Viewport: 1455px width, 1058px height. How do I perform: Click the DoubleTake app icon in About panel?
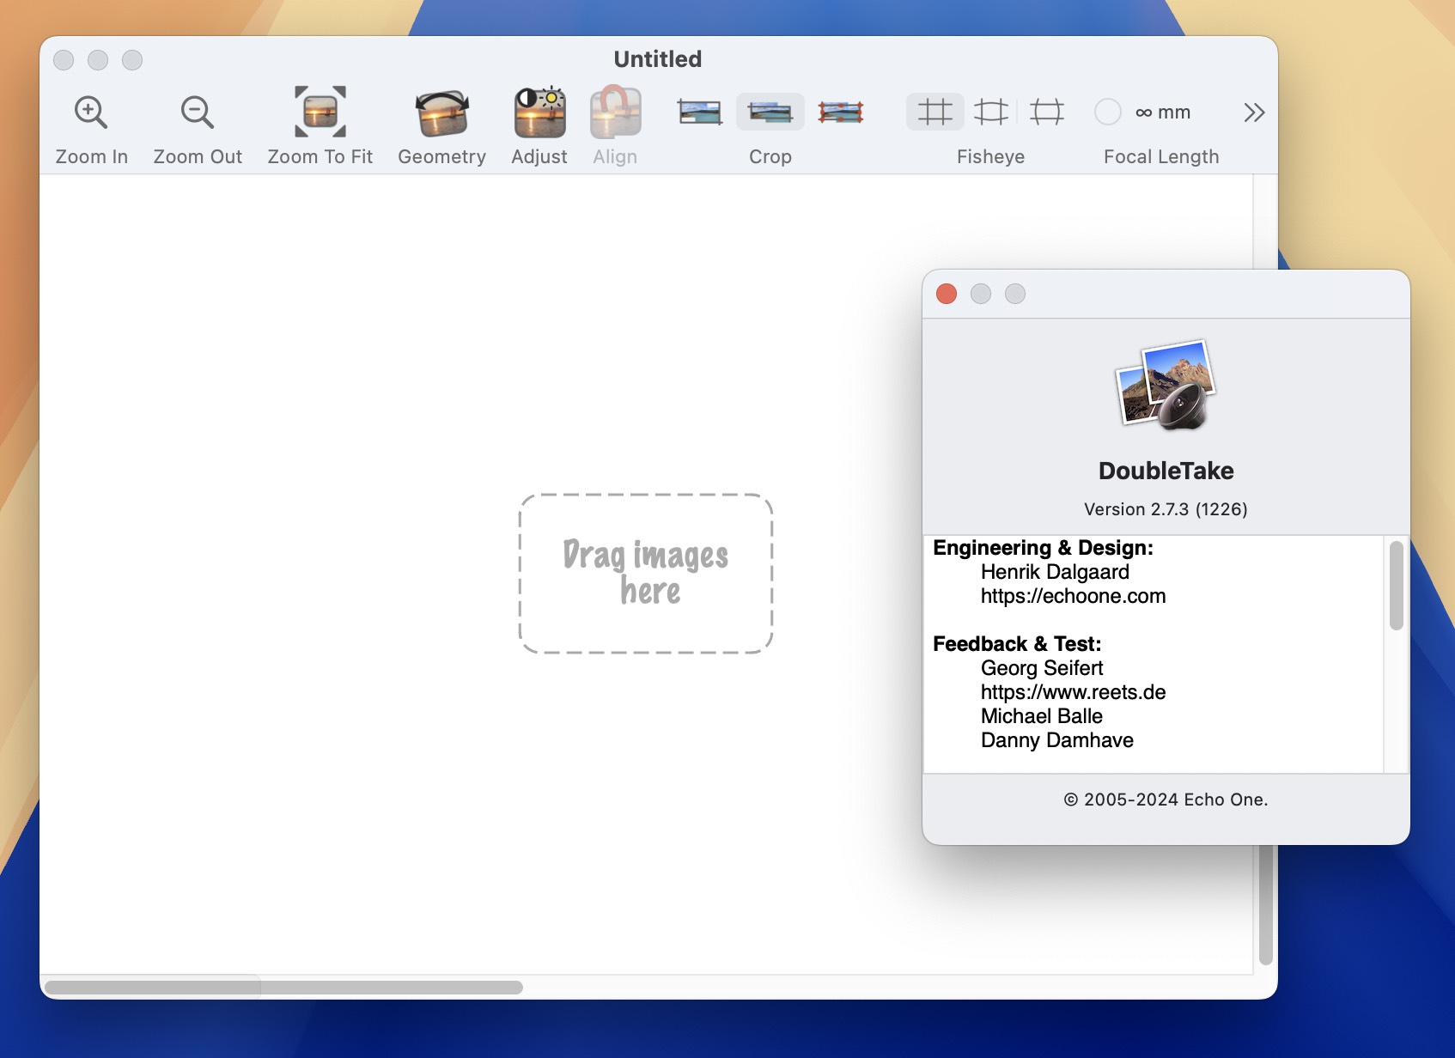point(1166,384)
